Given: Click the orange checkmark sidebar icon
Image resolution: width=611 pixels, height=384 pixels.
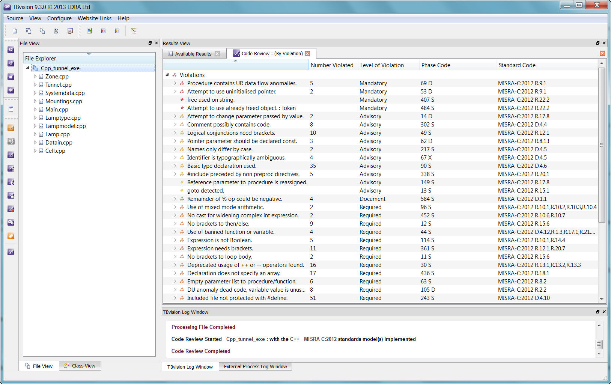Looking at the screenshot, I should pos(11,128).
